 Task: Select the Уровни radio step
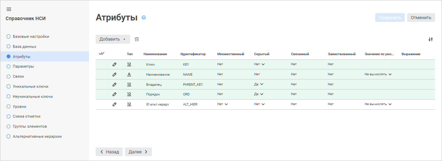pos(9,107)
